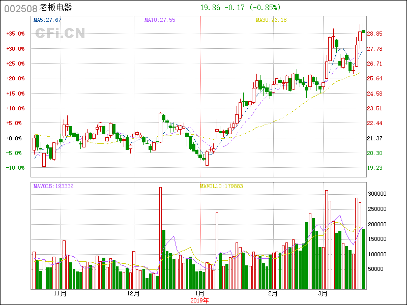Click the MAVOL10 volume average label
The image size is (407, 305).
[221, 186]
